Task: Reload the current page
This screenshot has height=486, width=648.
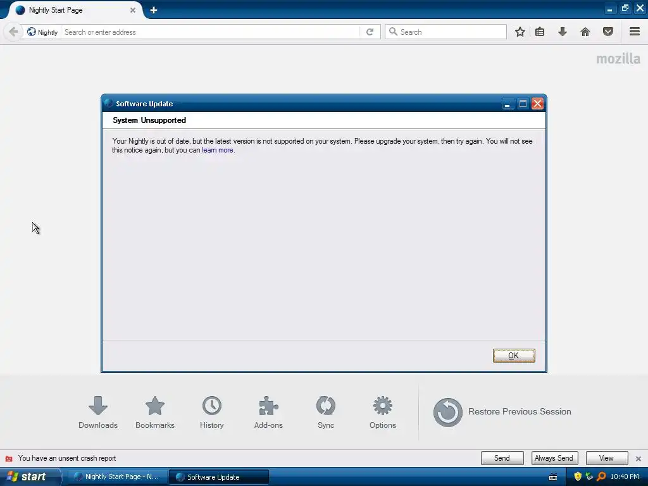Action: 370,32
